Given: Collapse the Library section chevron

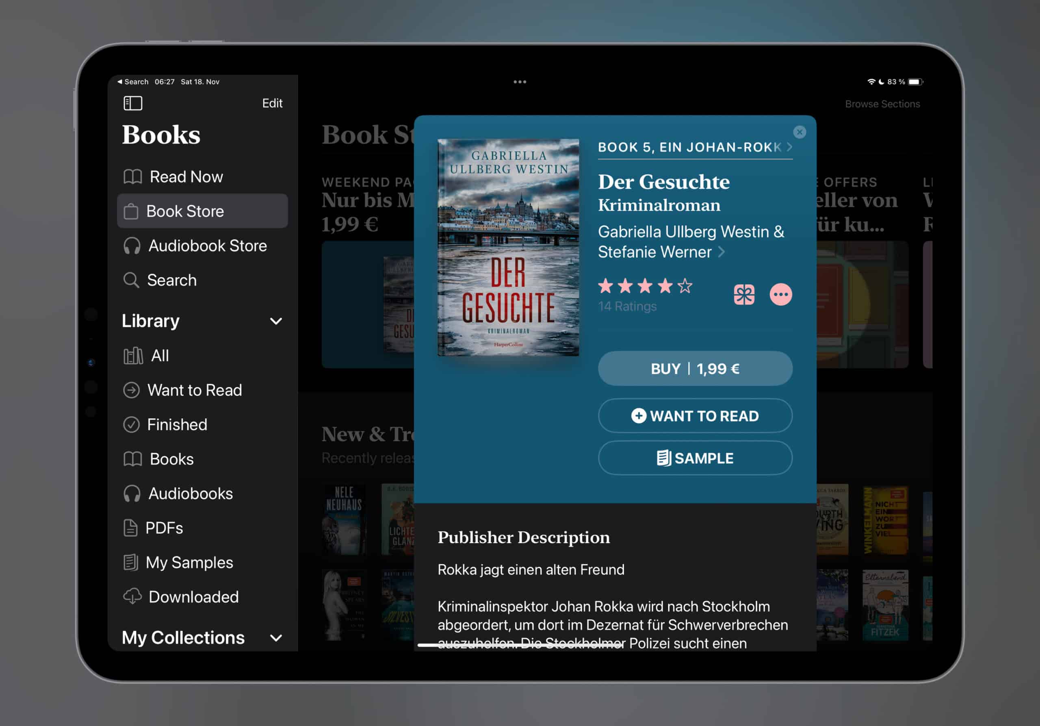Looking at the screenshot, I should (x=276, y=321).
